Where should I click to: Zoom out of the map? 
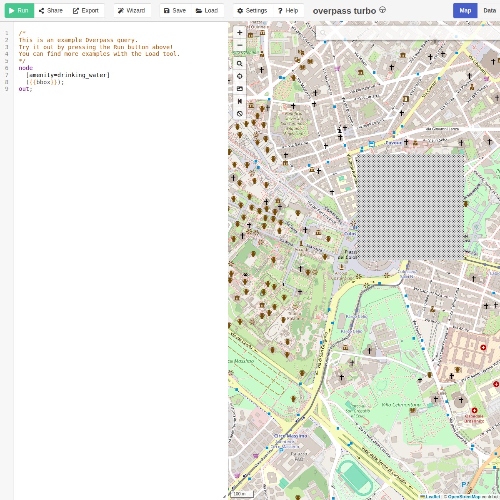[x=240, y=45]
